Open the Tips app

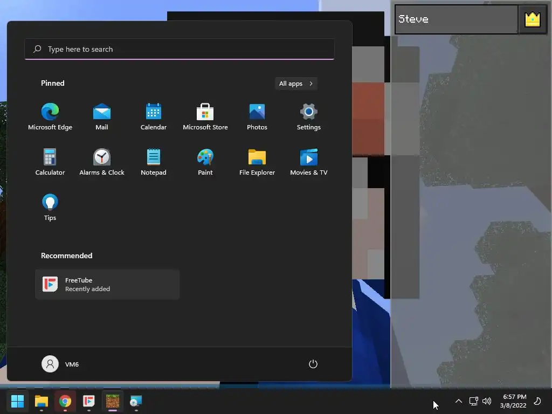pos(50,208)
